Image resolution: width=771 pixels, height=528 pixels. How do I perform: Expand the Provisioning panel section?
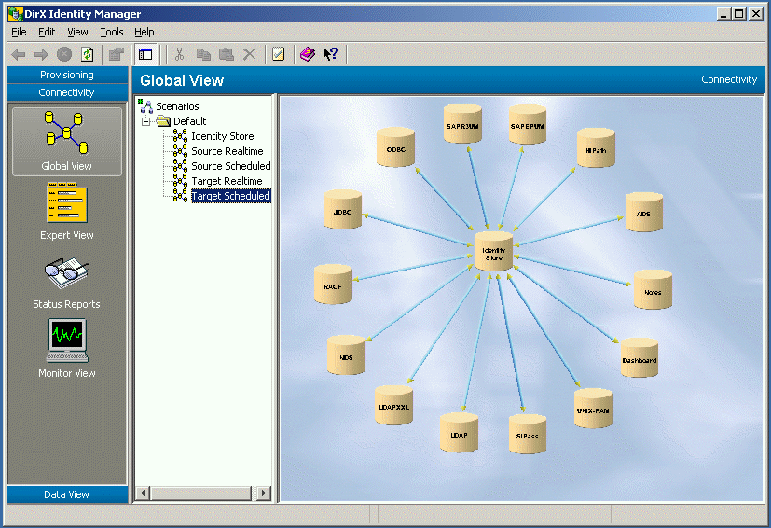click(x=67, y=75)
